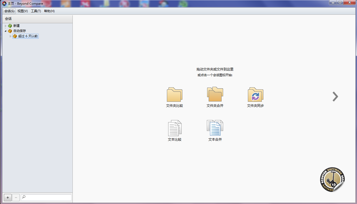
Task: Show next page of session types arrow
Action: point(335,97)
